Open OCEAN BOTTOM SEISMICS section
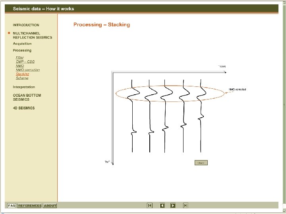Viewport: 286px width, 214px height. [27, 97]
